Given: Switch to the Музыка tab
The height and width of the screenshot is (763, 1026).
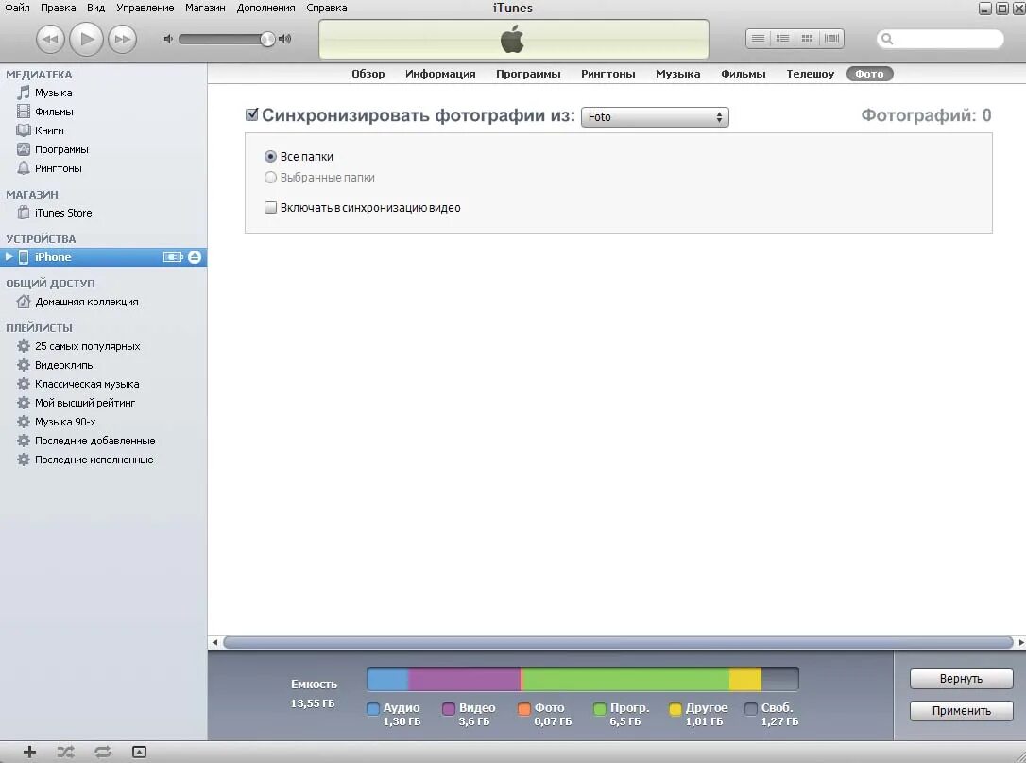Looking at the screenshot, I should (678, 74).
